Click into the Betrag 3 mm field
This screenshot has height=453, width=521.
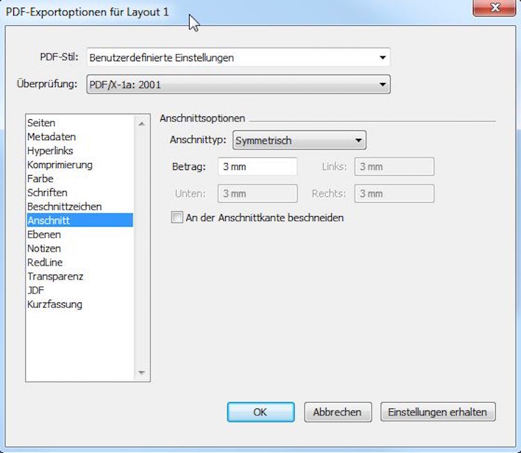257,167
